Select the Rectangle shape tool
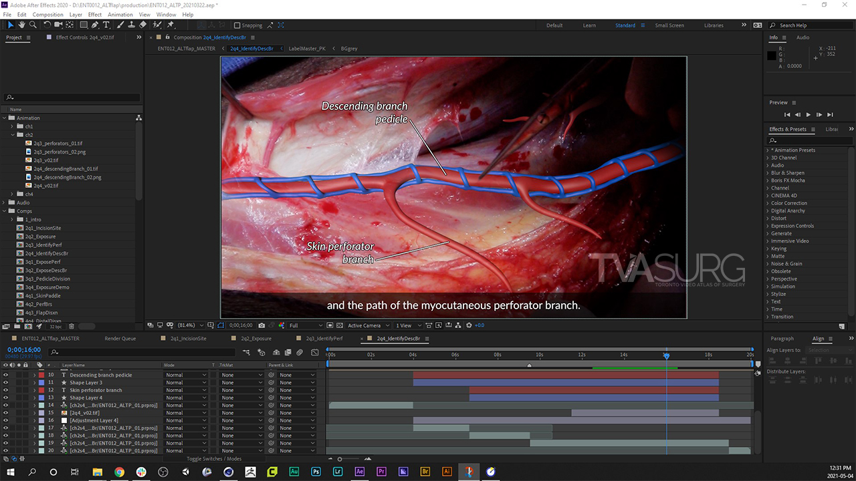856x481 pixels. (x=83, y=25)
